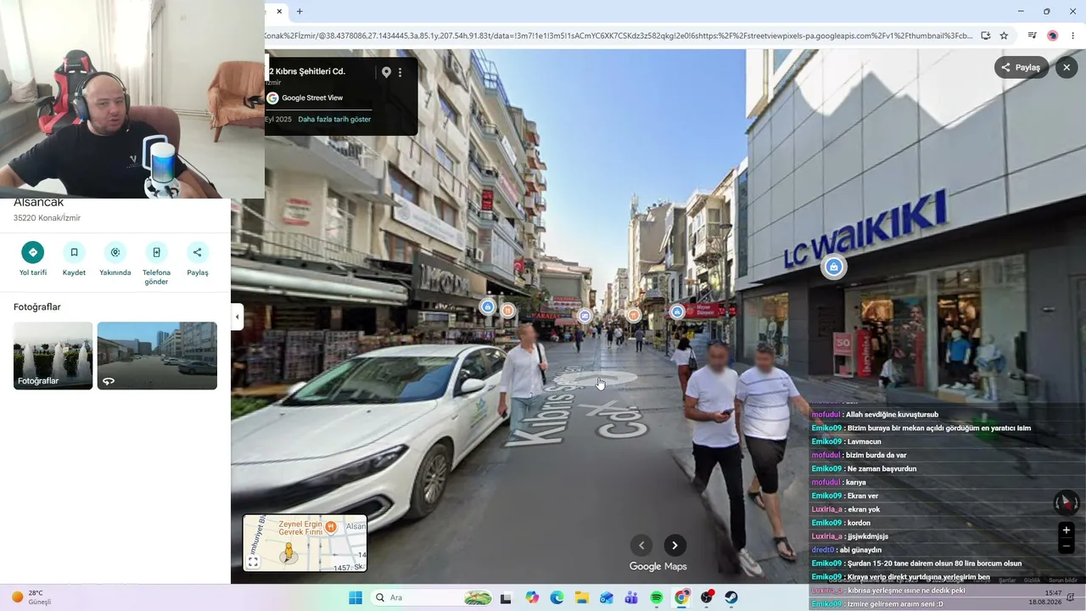Click the Paylaş icon in side panel
Viewport: 1086px width, 611px height.
click(x=198, y=252)
